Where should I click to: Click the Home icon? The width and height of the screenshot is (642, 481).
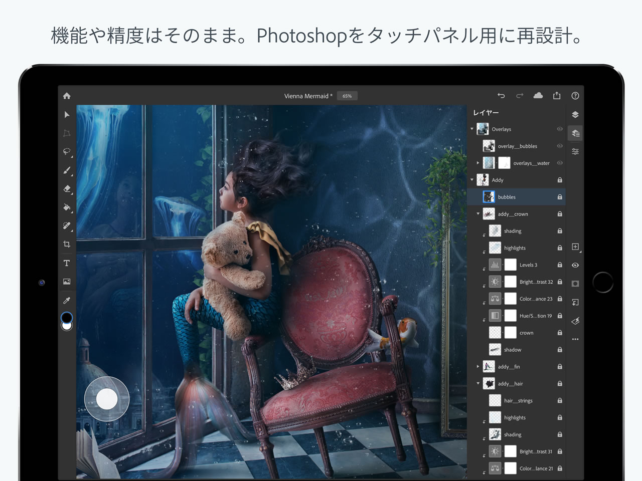[67, 96]
